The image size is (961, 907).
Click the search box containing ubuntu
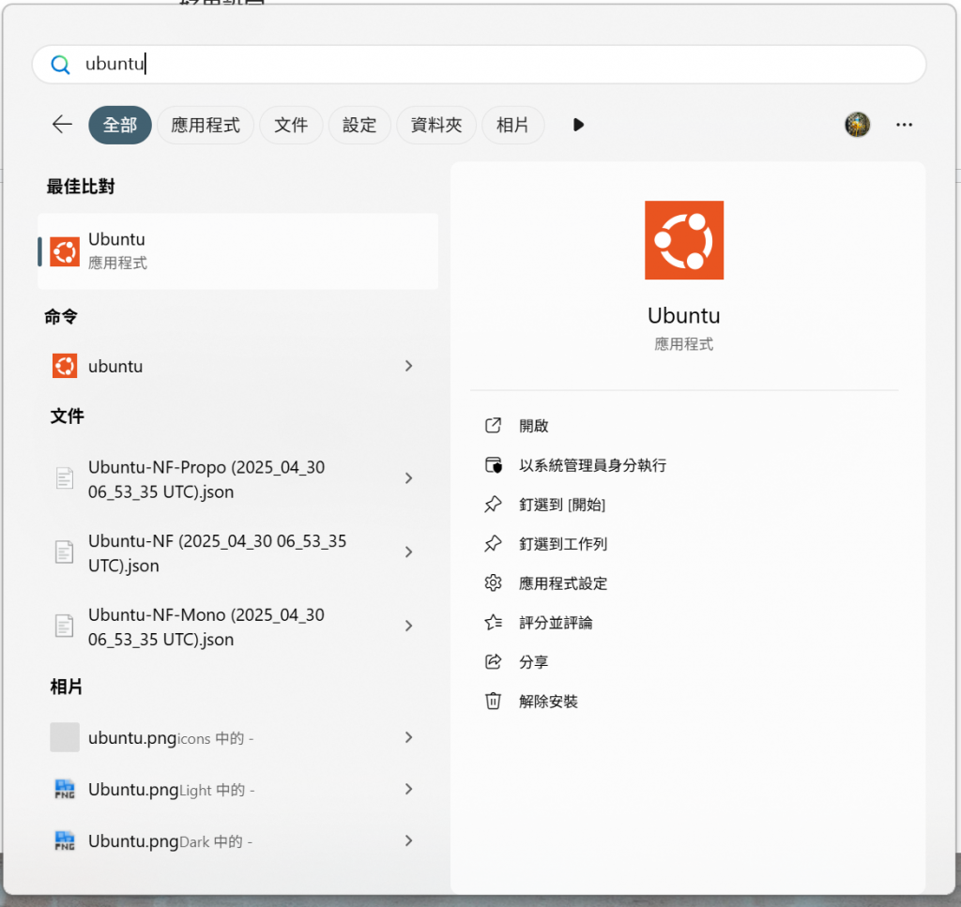coord(479,65)
